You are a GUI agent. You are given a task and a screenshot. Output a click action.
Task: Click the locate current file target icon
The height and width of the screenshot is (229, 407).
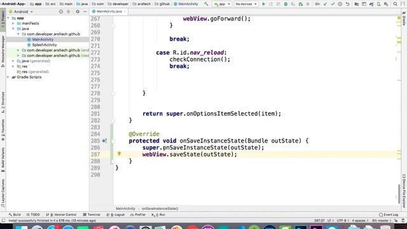(x=61, y=11)
